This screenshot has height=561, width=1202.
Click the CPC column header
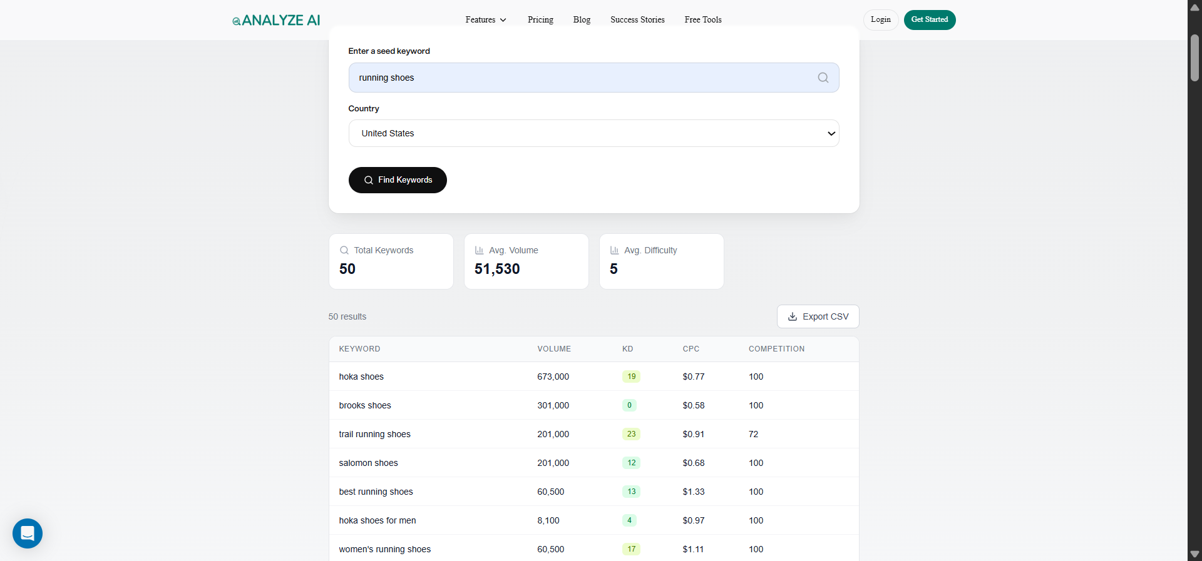(x=691, y=349)
